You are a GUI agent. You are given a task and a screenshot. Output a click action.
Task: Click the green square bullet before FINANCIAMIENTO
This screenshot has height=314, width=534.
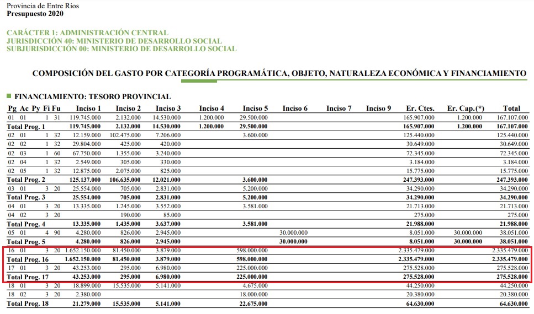9,96
